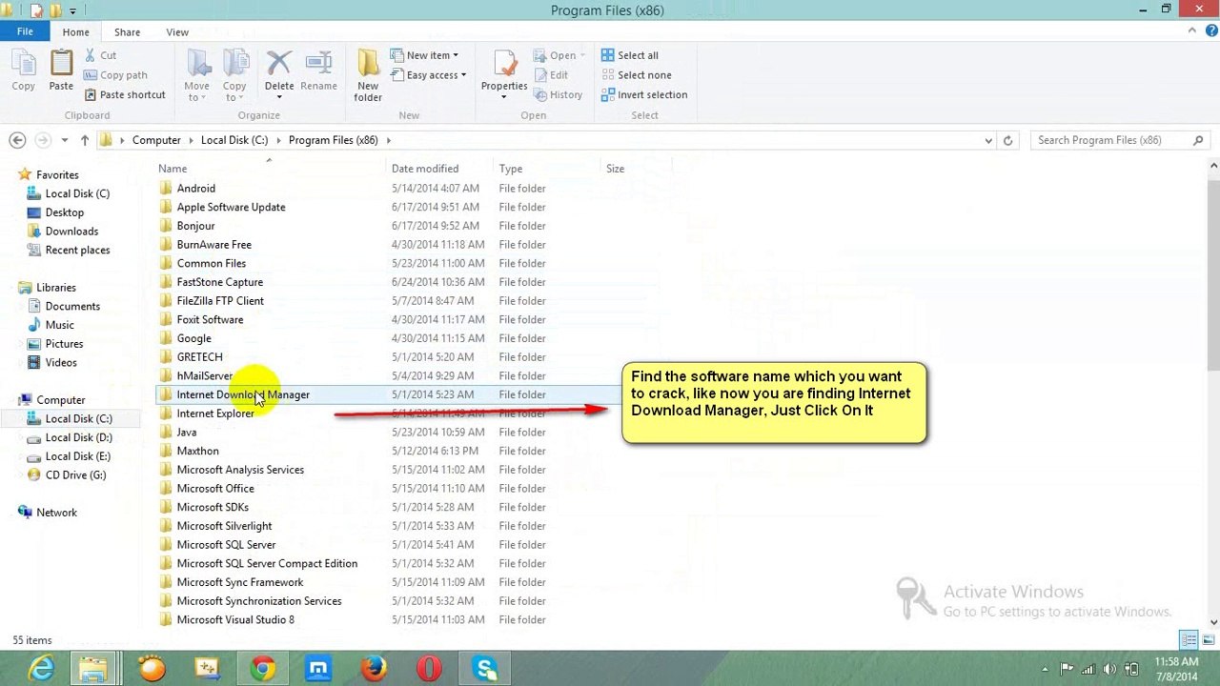Open the Opera browser taskbar icon
Screen dimensions: 1220x686
[x=429, y=669]
